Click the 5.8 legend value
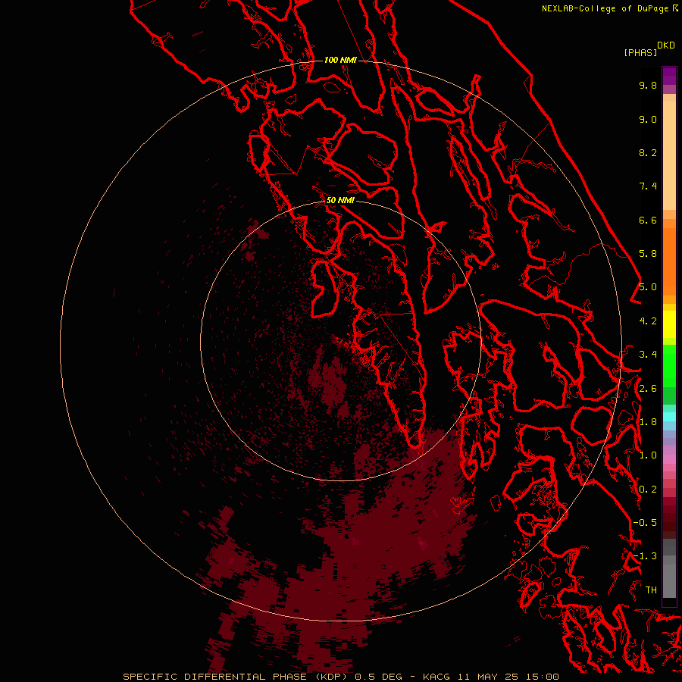The image size is (682, 682). click(x=648, y=254)
